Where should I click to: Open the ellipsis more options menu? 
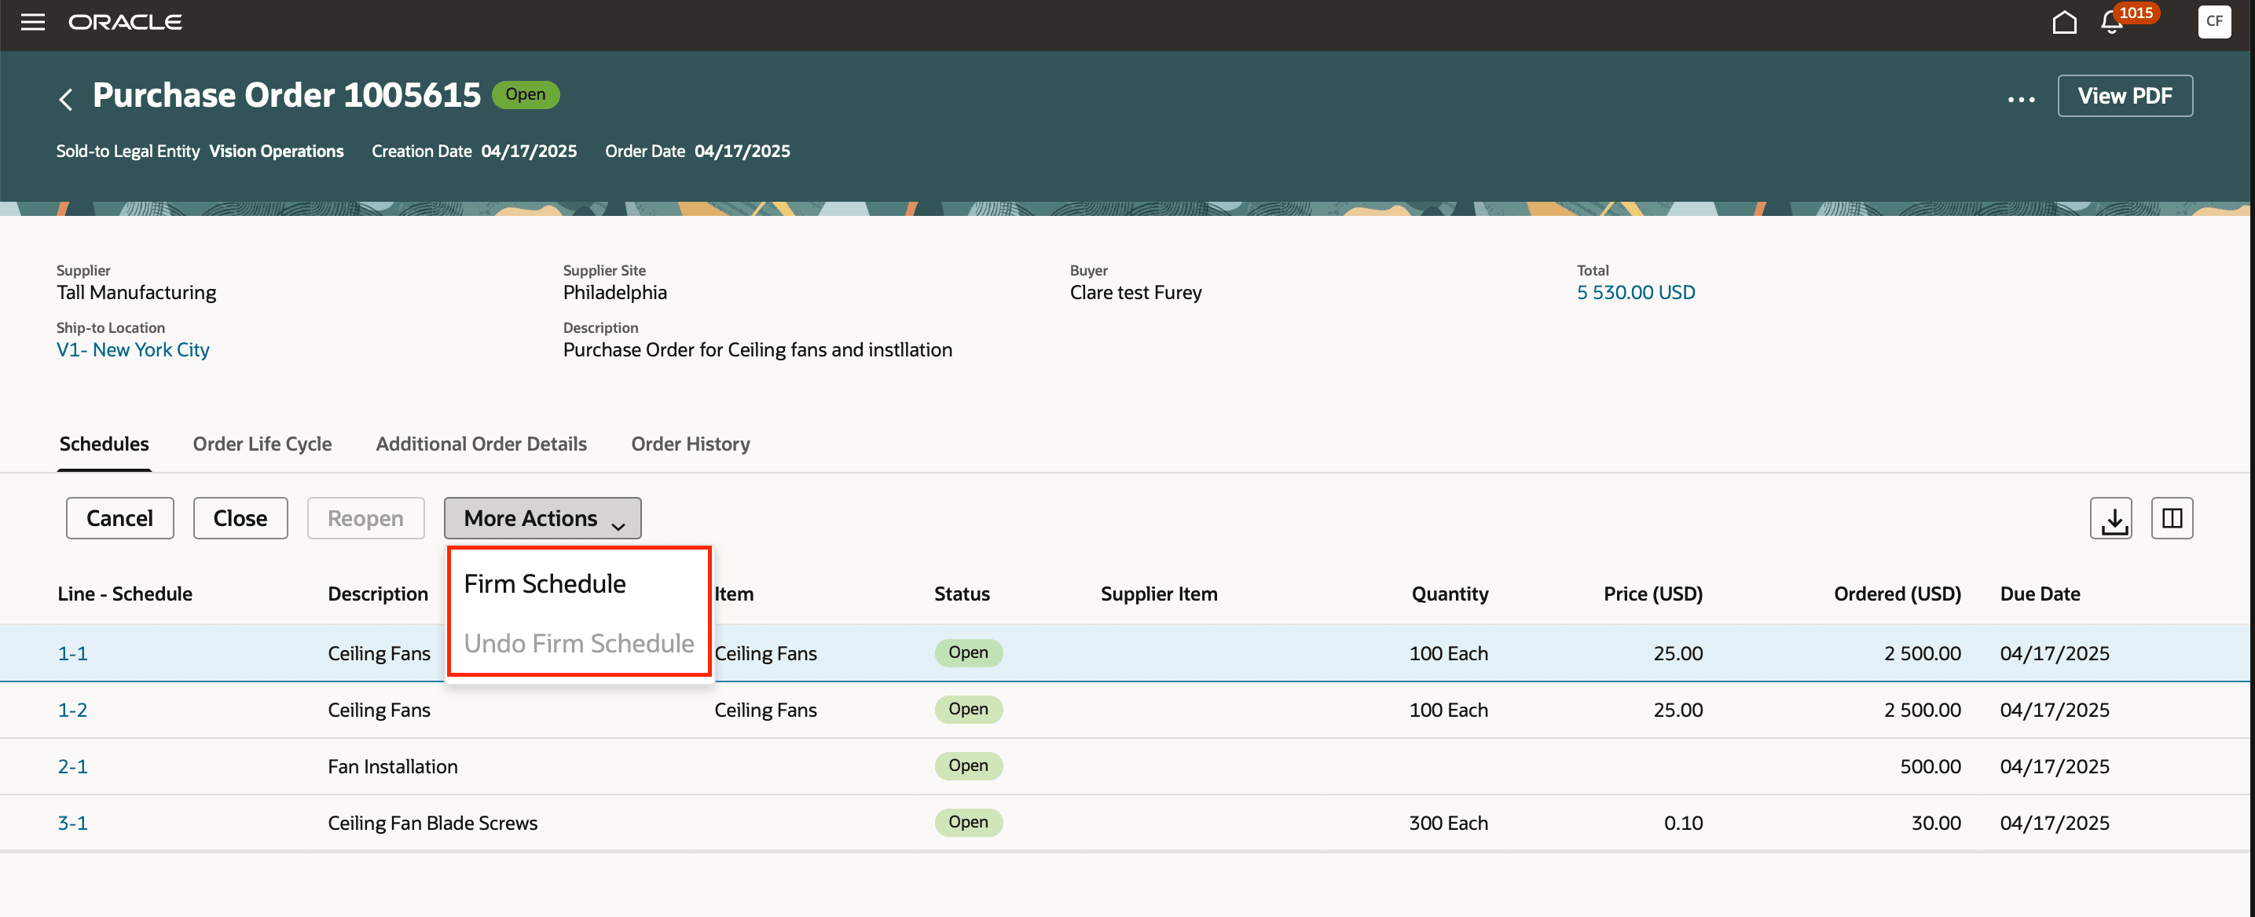coord(2020,98)
